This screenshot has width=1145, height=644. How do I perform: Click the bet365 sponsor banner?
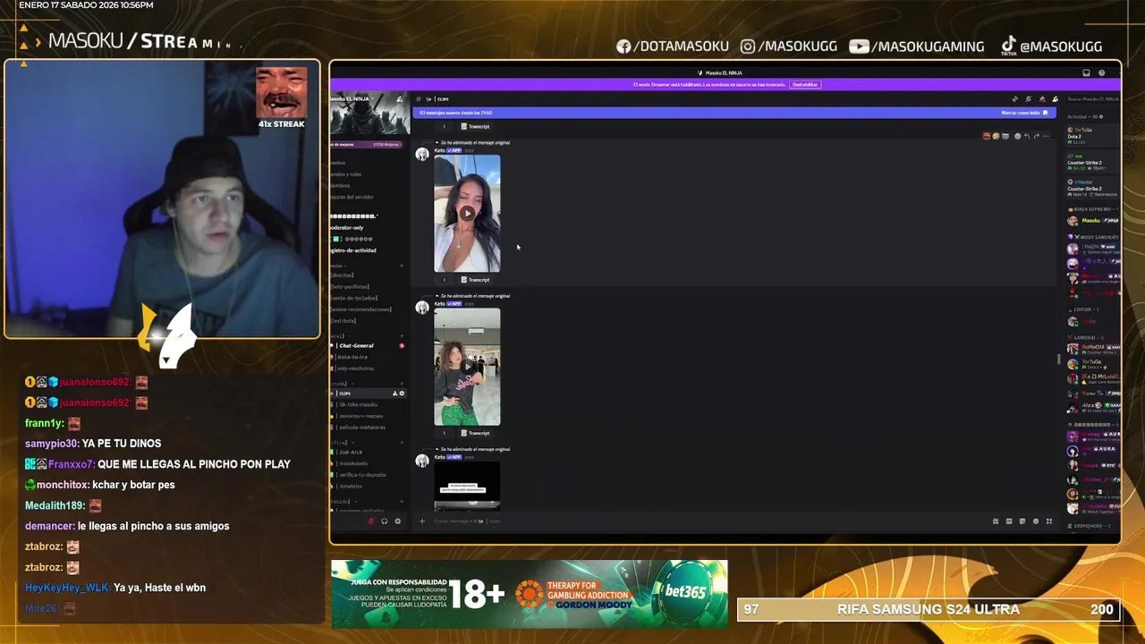click(530, 594)
